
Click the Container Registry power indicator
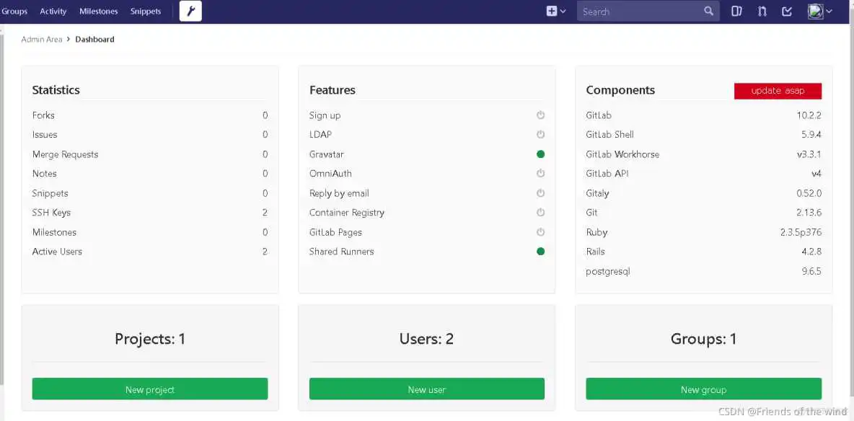coord(540,213)
